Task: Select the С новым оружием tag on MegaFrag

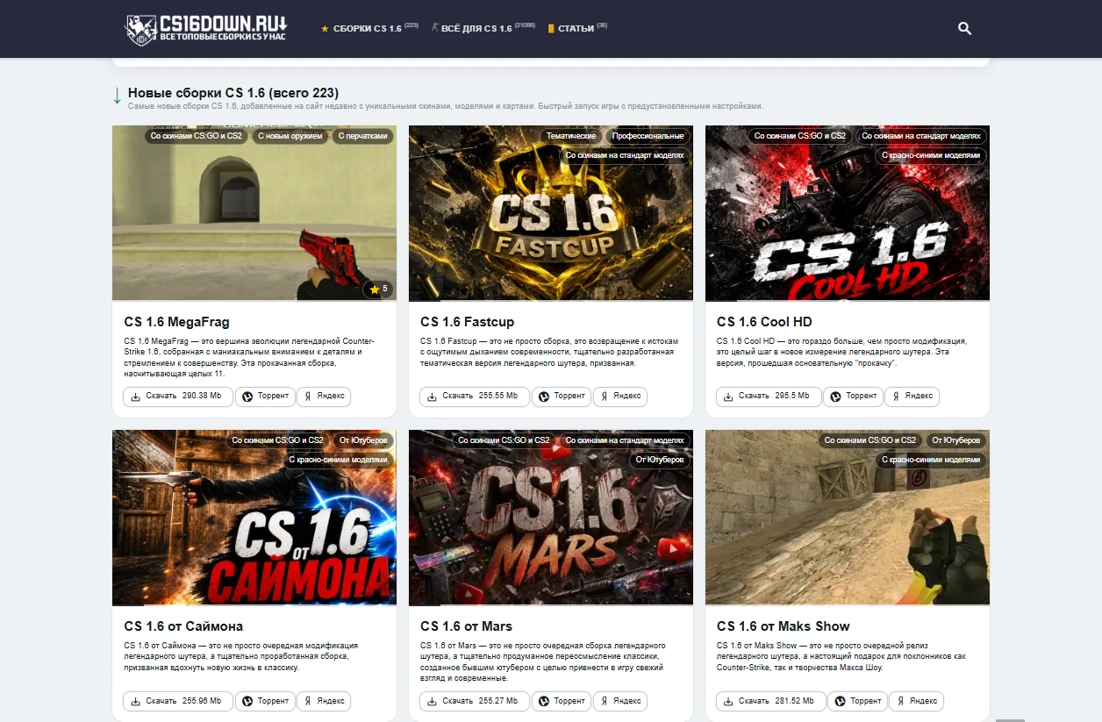Action: coord(290,136)
